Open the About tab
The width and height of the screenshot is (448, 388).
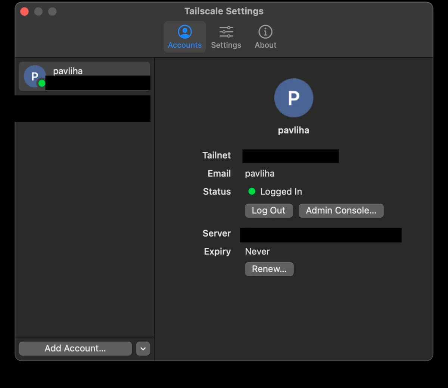[x=265, y=37]
